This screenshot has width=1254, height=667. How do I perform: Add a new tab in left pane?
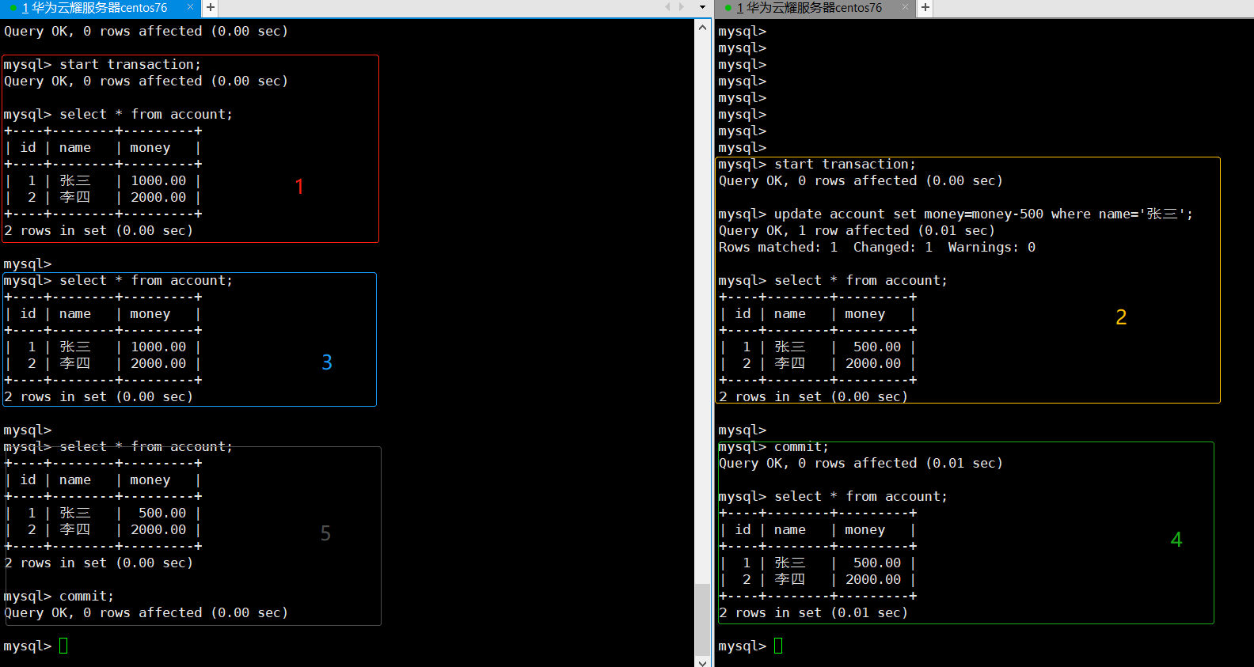coord(210,8)
